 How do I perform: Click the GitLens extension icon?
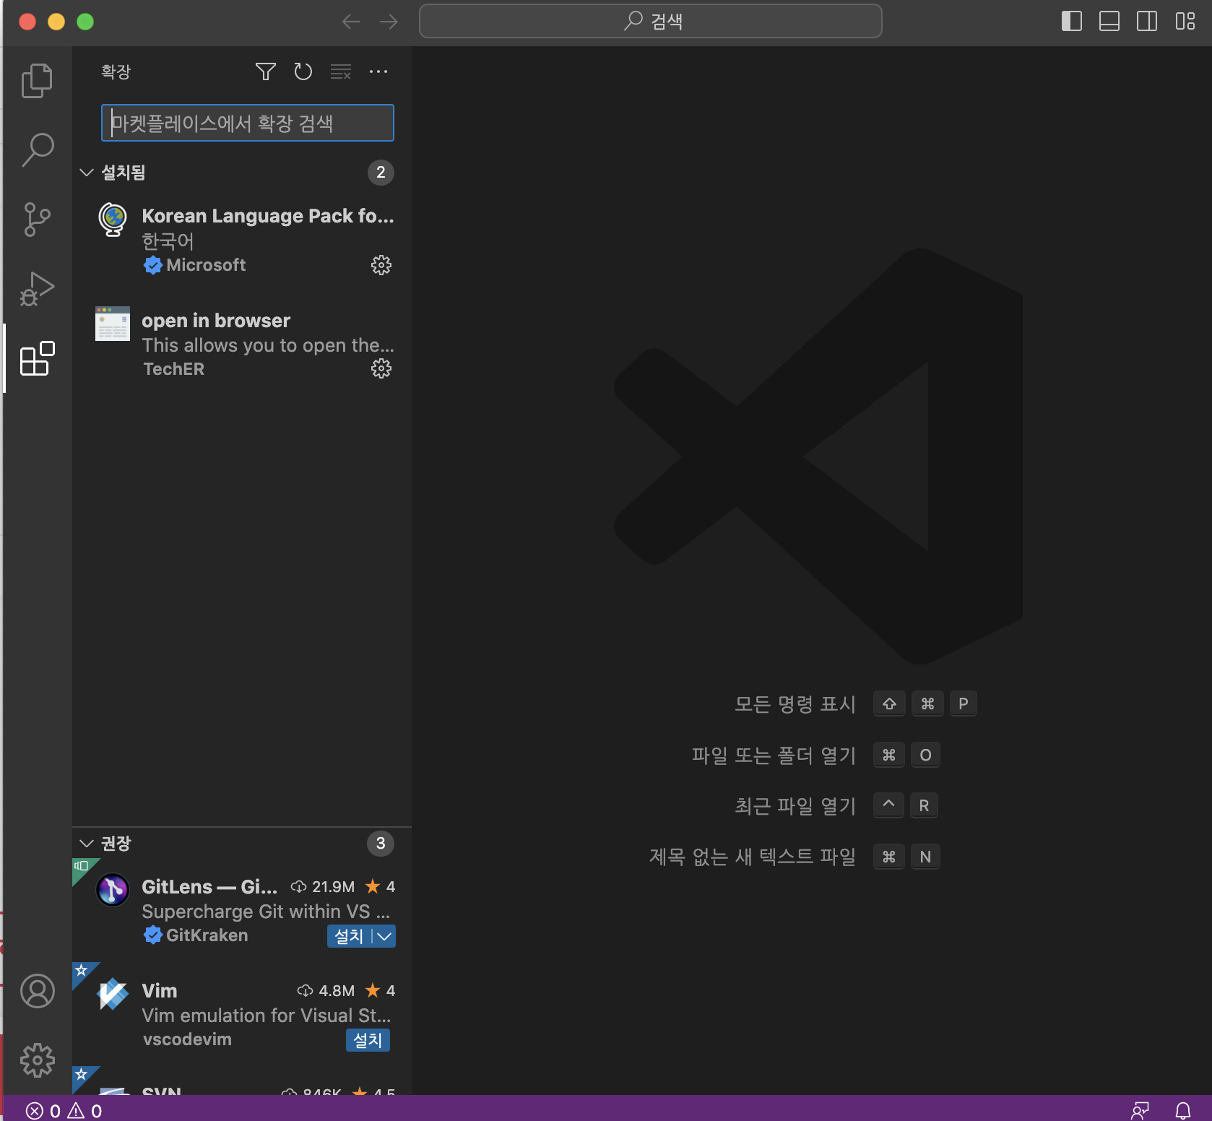click(113, 890)
